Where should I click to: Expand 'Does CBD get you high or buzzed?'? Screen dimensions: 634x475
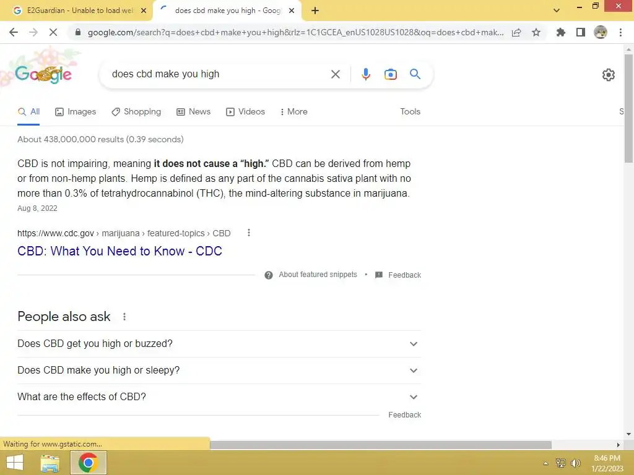point(219,344)
